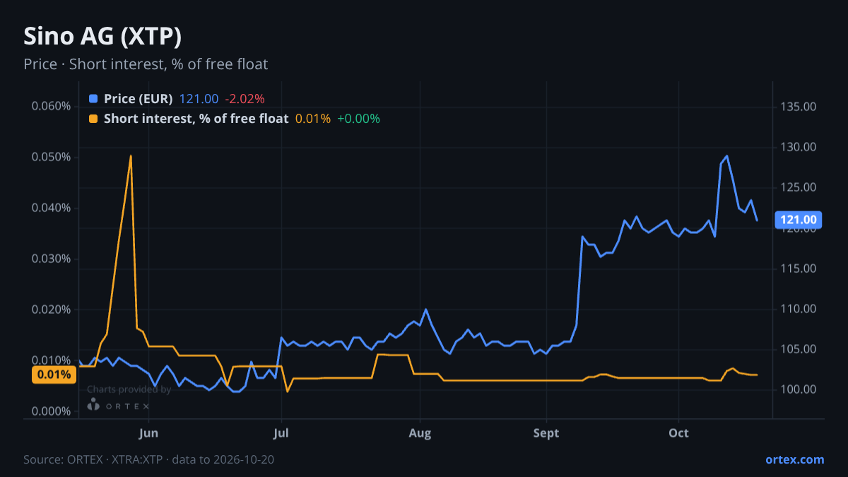This screenshot has height=477, width=848.
Task: Click the 0.050% left axis label
Action: 52,157
